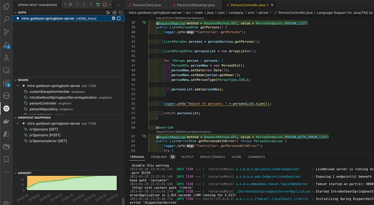Collapse the APPS section

coord(16,12)
